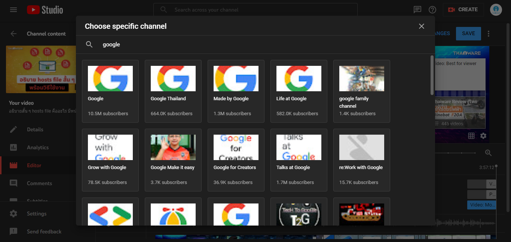Select the Google Thailand channel thumbnail
511x242 pixels.
173,79
